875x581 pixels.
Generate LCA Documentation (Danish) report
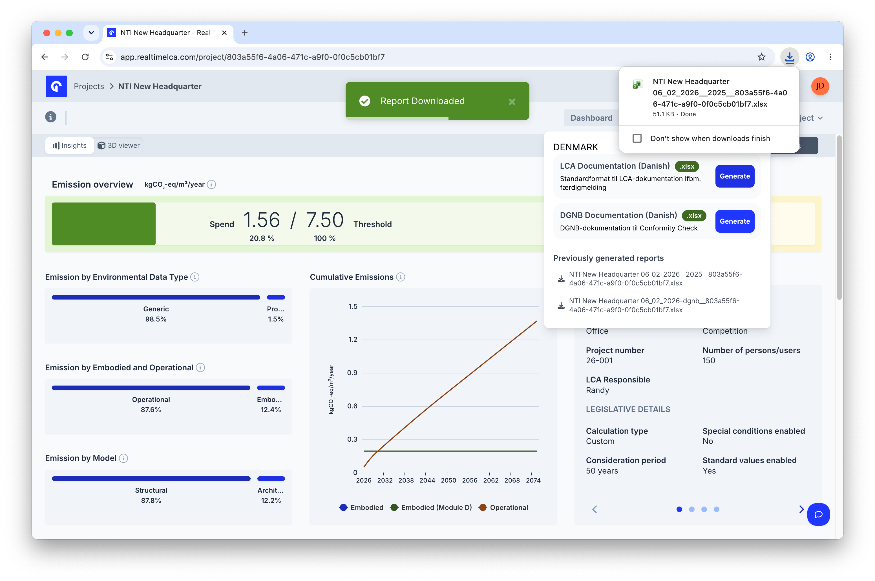pyautogui.click(x=735, y=176)
